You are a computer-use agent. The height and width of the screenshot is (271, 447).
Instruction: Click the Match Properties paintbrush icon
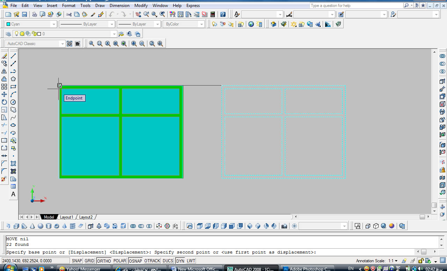click(x=93, y=14)
